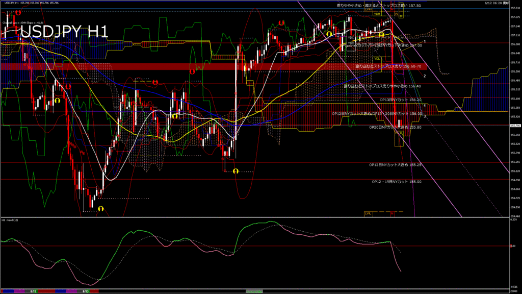
Task: Select the 6/13 date marker on timeline
Action: click(86, 291)
